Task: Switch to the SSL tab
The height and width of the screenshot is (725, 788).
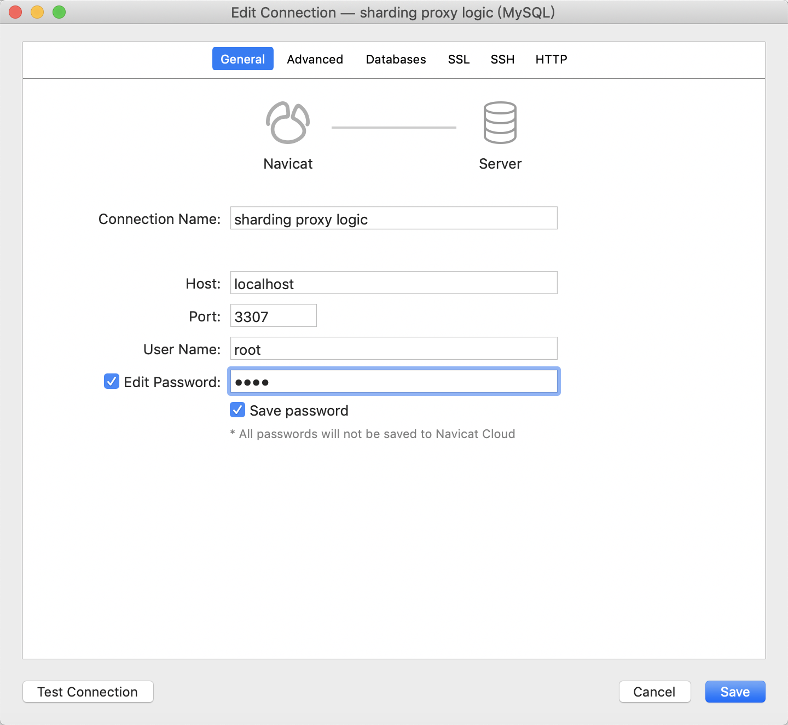Action: (x=459, y=59)
